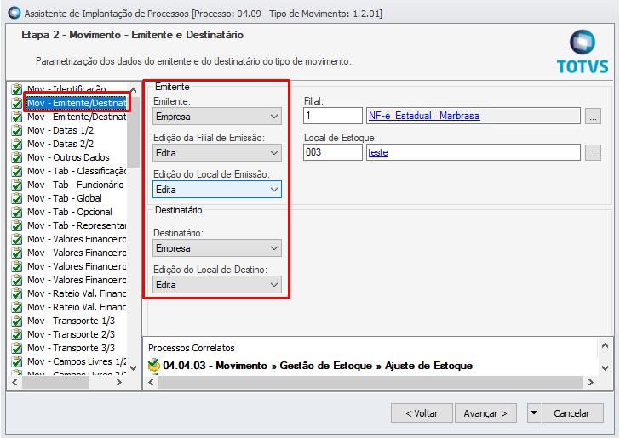This screenshot has width=620, height=438.
Task: Click the main panel horizontal scroll right arrow
Action: tap(591, 383)
